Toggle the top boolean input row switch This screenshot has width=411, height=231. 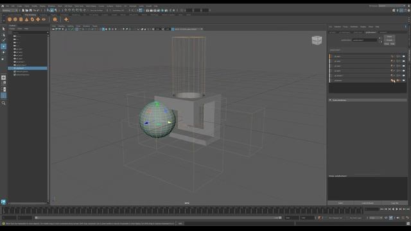point(404,56)
